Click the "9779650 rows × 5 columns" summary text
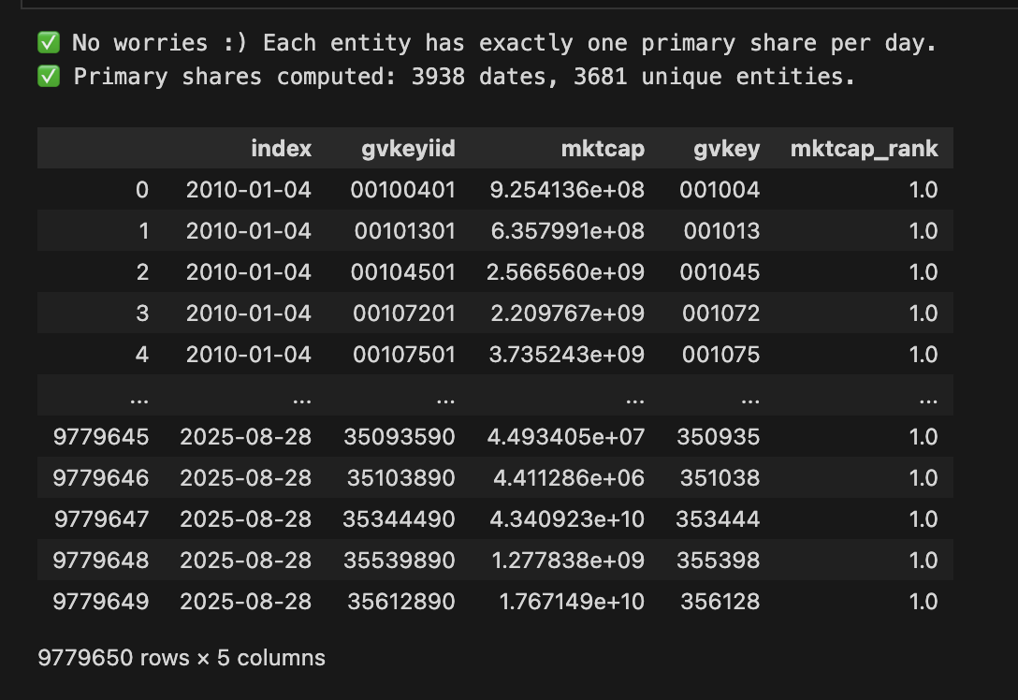Screen dimensions: 1018x700 (182, 658)
